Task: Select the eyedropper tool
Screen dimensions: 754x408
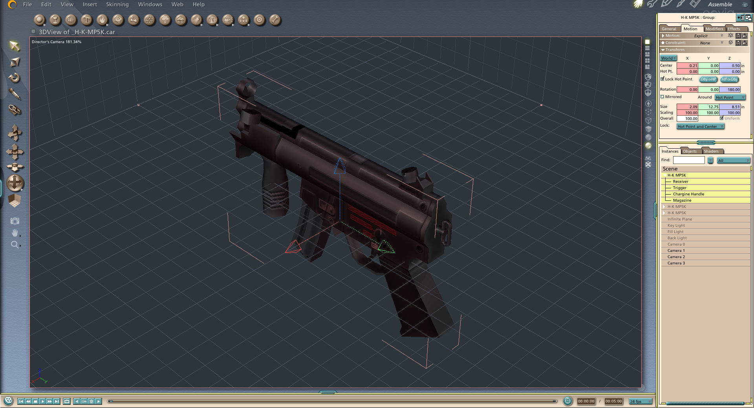Action: coord(15,94)
